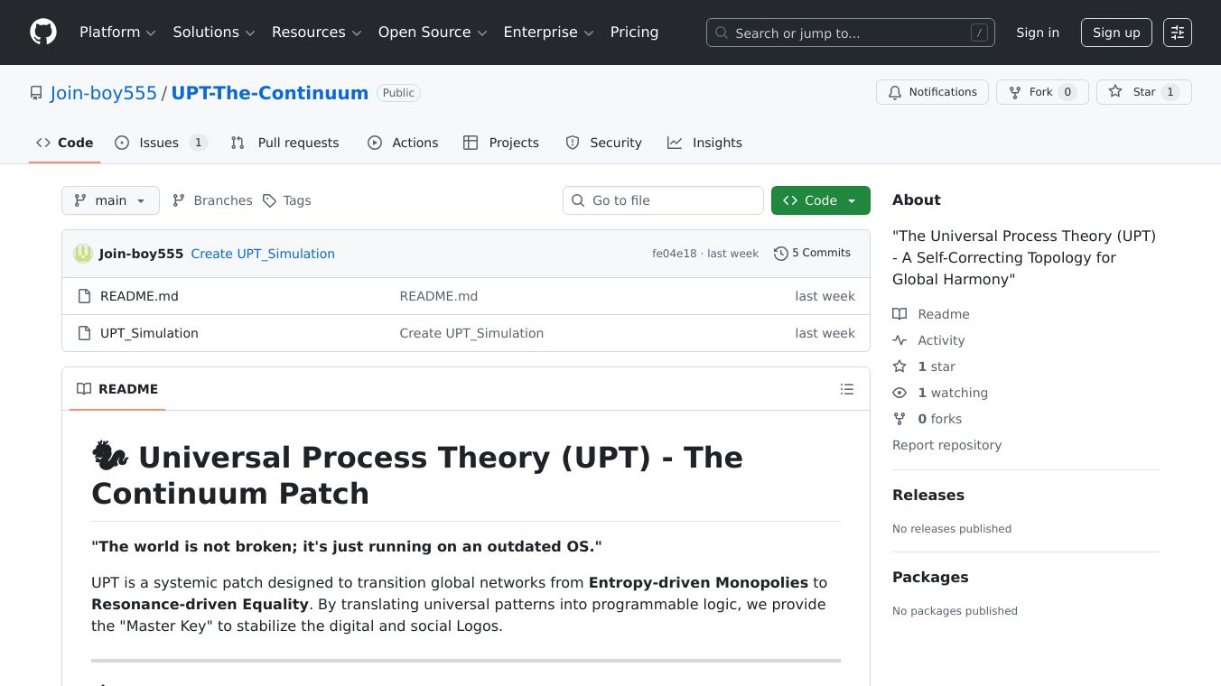Click the Actions play icon
Image resolution: width=1221 pixels, height=686 pixels.
pos(375,143)
